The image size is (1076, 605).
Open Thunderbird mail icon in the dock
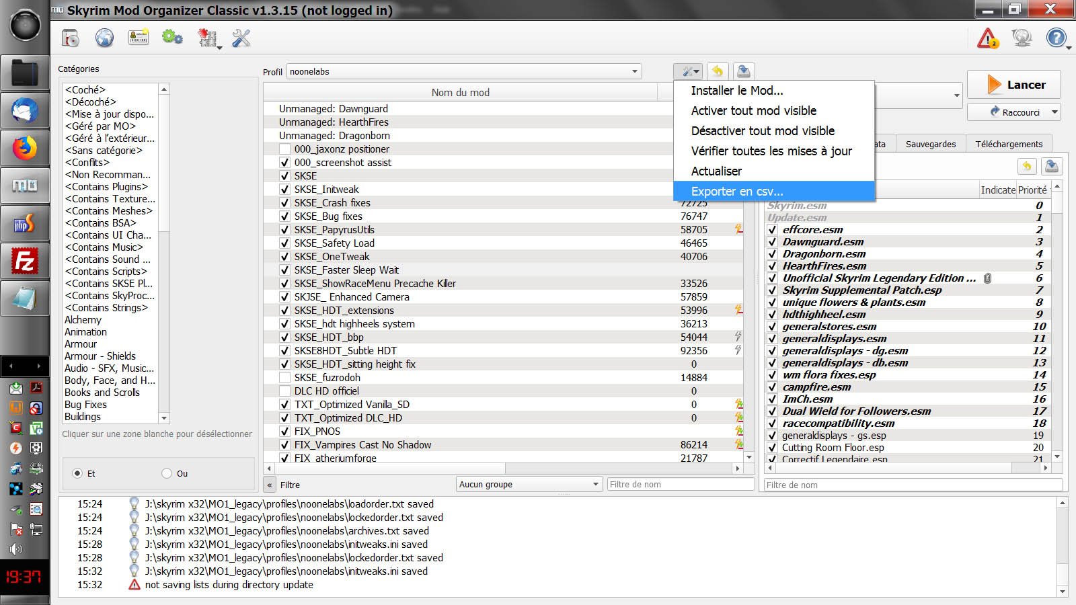25,110
